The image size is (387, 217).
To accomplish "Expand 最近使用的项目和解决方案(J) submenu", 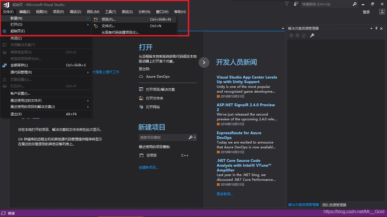I will tap(46, 107).
